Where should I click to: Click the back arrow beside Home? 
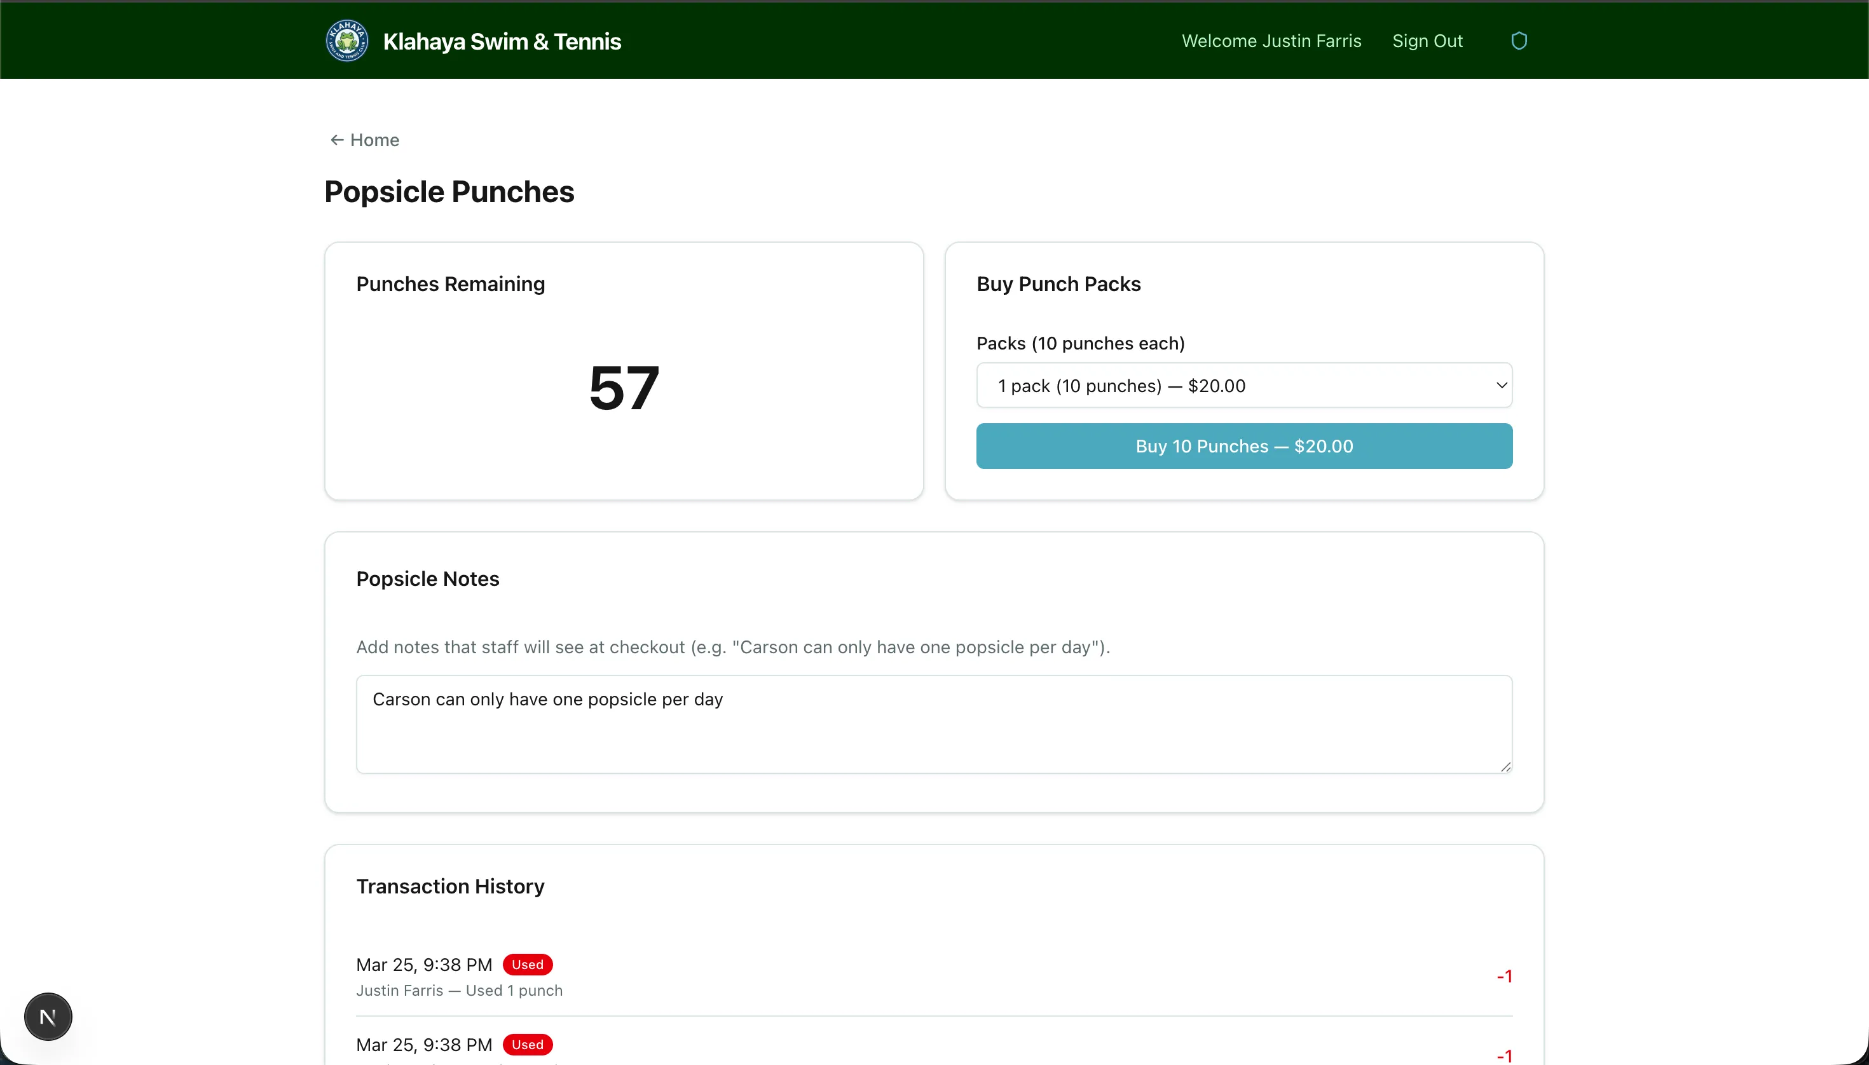(337, 139)
